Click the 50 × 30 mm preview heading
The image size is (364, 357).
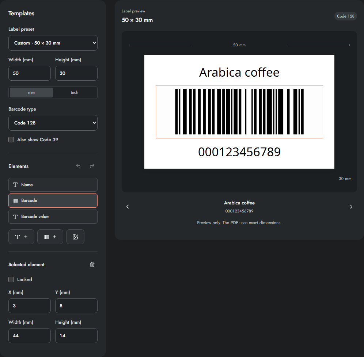point(137,20)
